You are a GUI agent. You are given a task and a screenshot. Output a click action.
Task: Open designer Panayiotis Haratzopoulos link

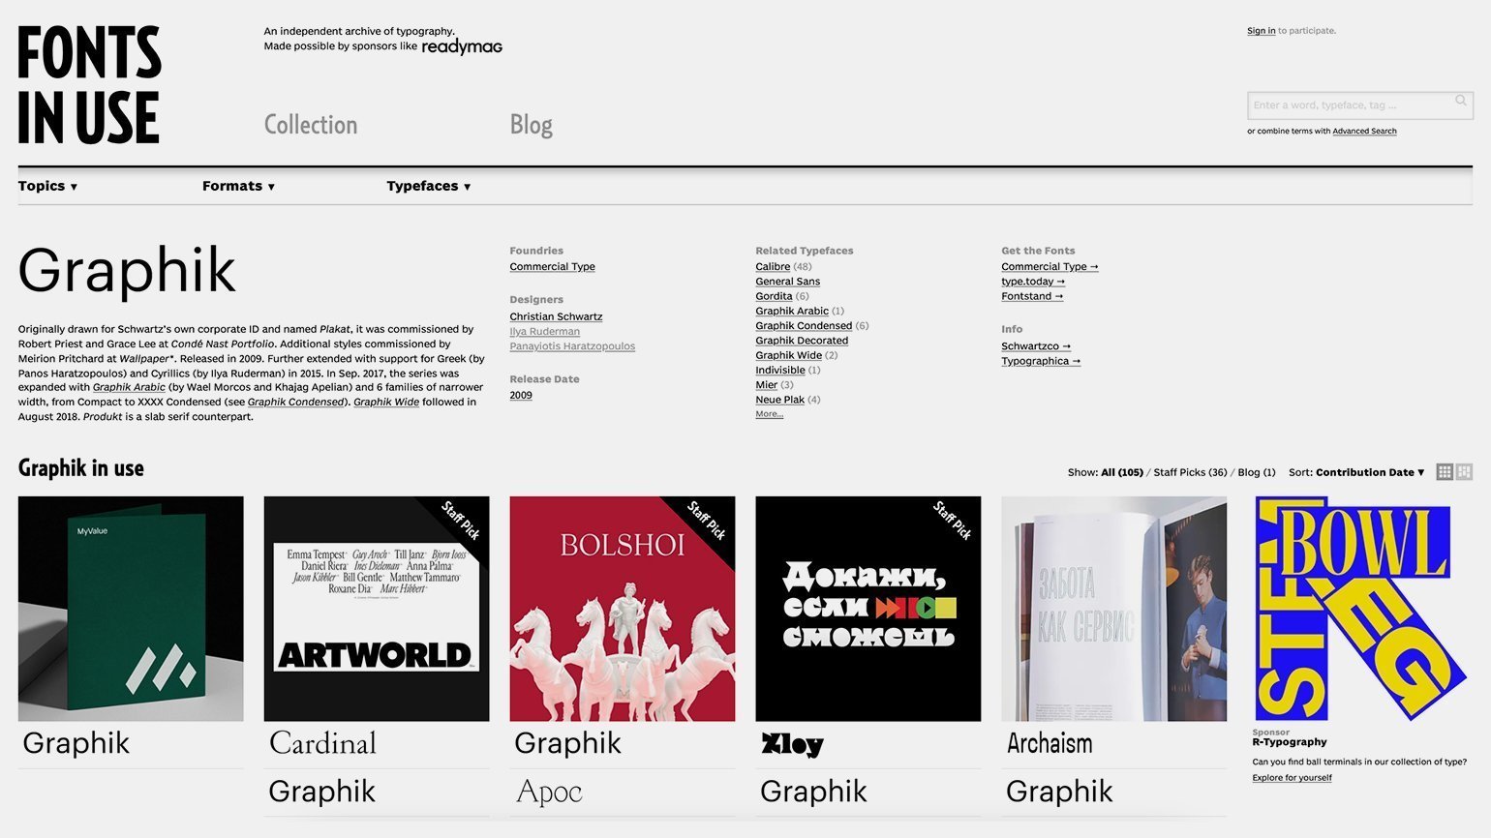[572, 346]
